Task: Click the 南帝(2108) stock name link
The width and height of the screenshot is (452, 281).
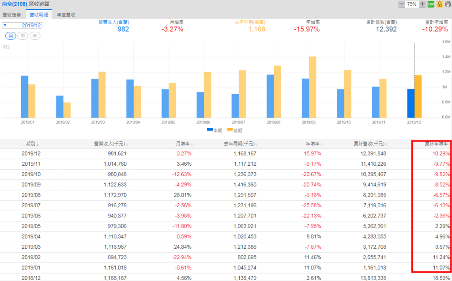Action: (15, 4)
